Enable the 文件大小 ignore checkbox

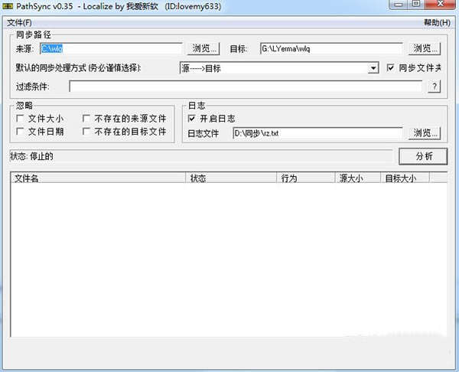pos(21,119)
